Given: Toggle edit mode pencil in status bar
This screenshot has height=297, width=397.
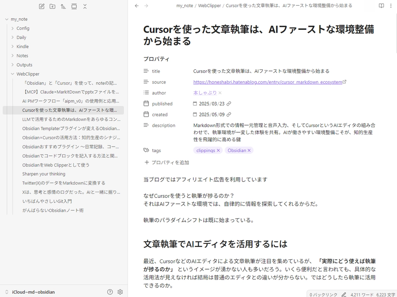Looking at the screenshot, I should point(343,295).
